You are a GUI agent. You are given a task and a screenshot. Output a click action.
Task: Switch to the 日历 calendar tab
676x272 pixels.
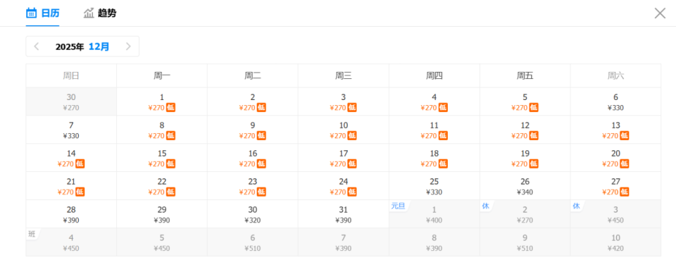[x=43, y=13]
